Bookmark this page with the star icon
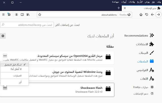Image resolution: width=162 pixels, height=103 pixels. (x=40, y=15)
